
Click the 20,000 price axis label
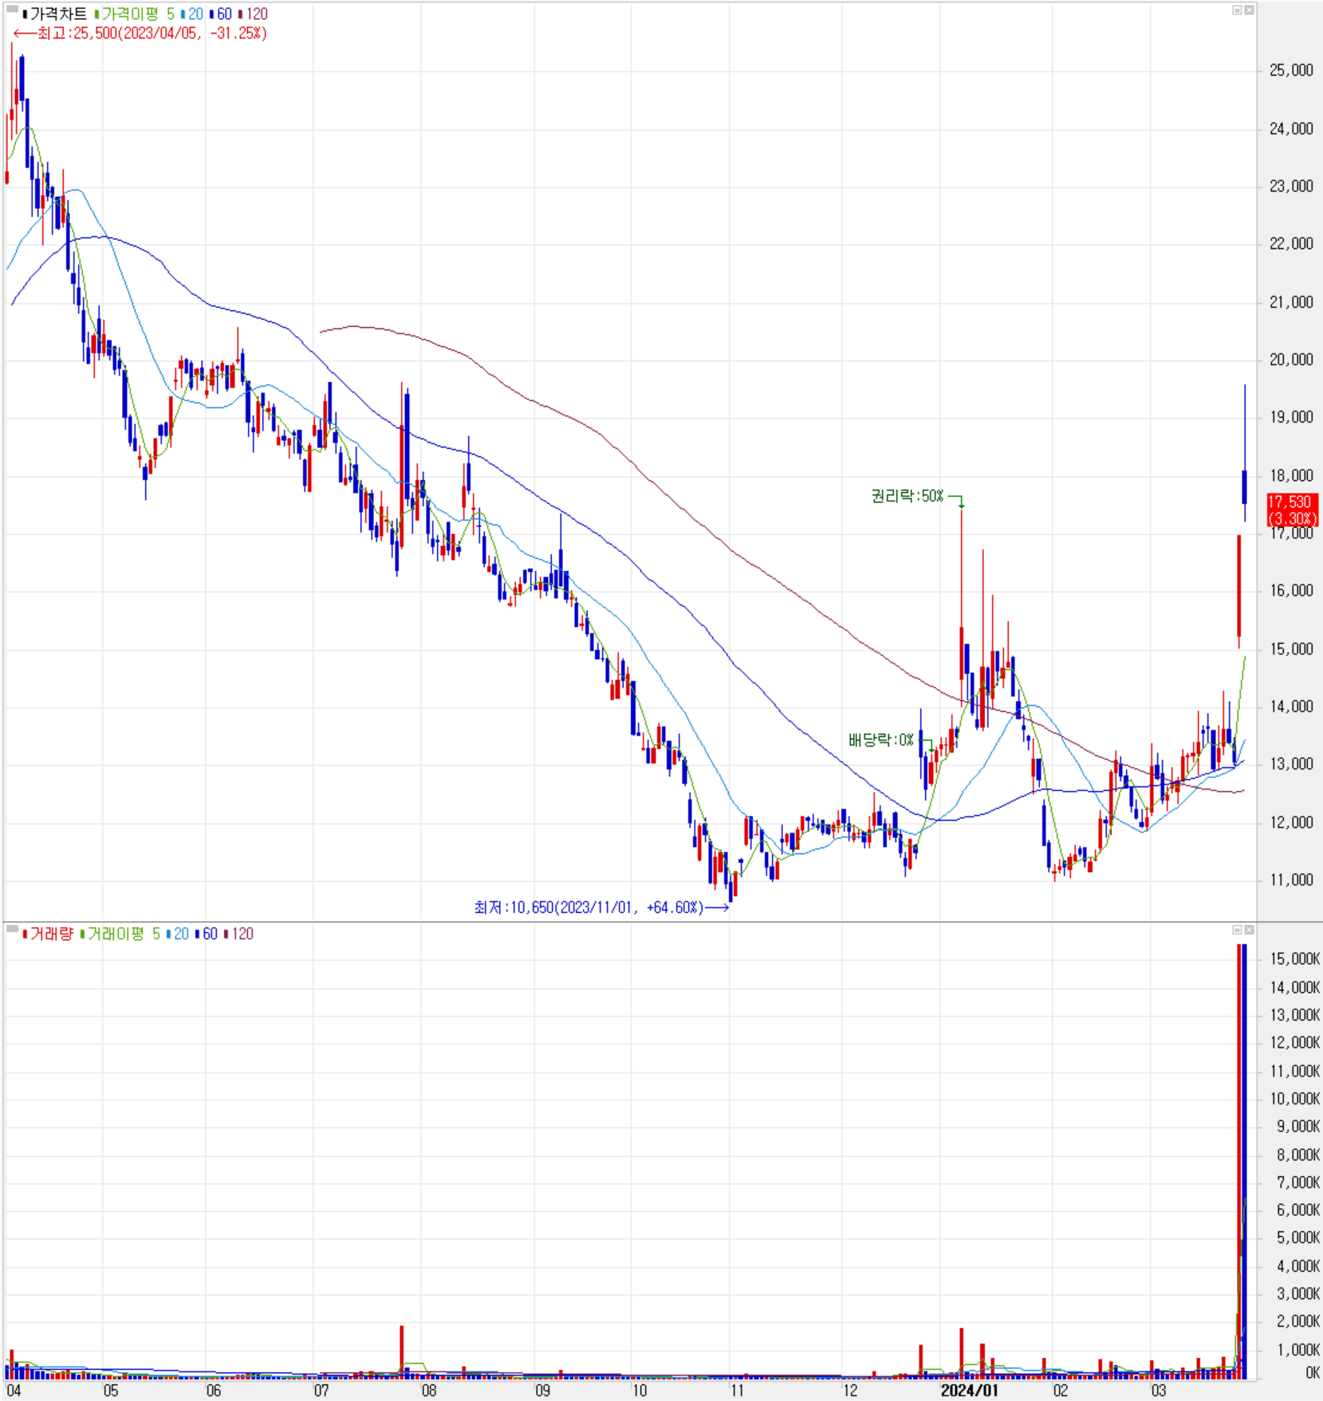tap(1291, 360)
